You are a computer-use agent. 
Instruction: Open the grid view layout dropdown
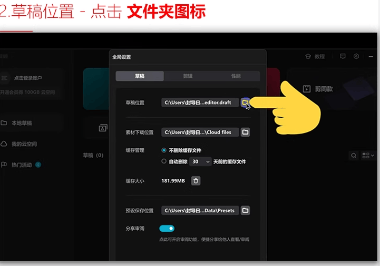click(368, 156)
